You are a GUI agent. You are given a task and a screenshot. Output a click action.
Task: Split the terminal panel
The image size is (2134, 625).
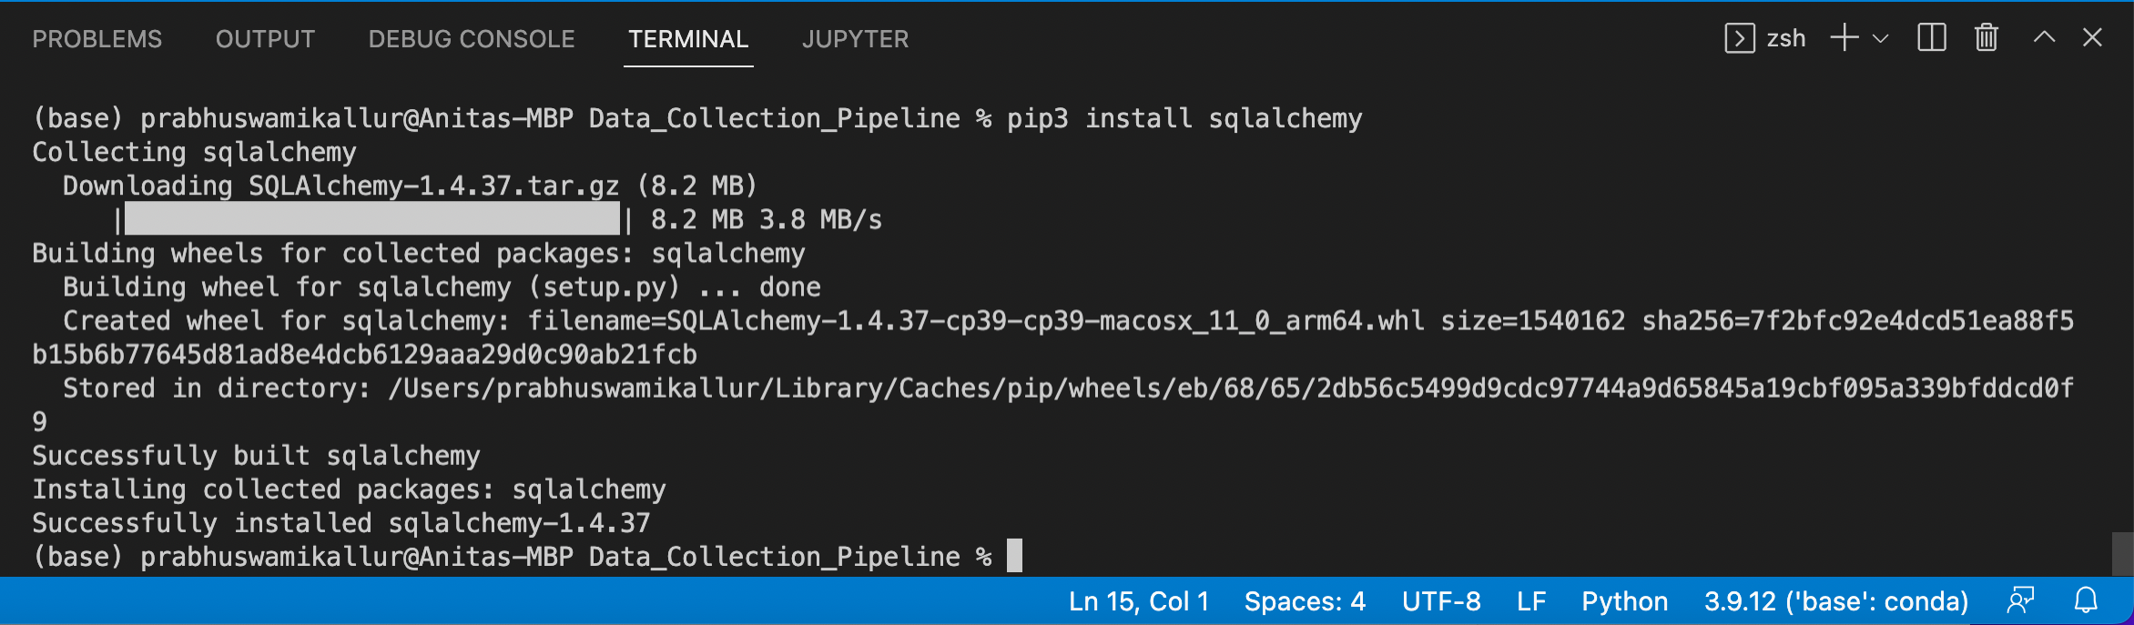tap(1930, 37)
